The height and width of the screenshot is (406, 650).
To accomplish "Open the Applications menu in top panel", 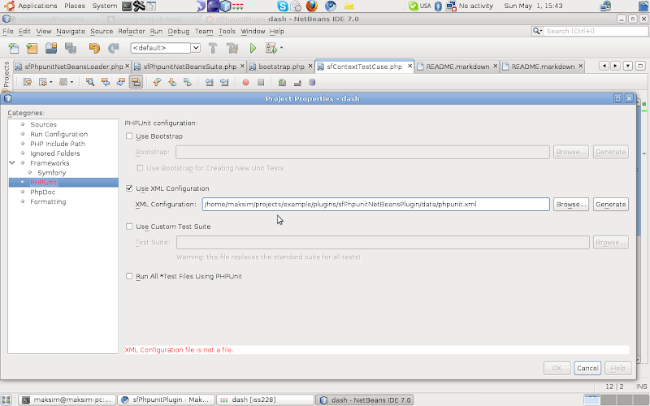I will [37, 6].
